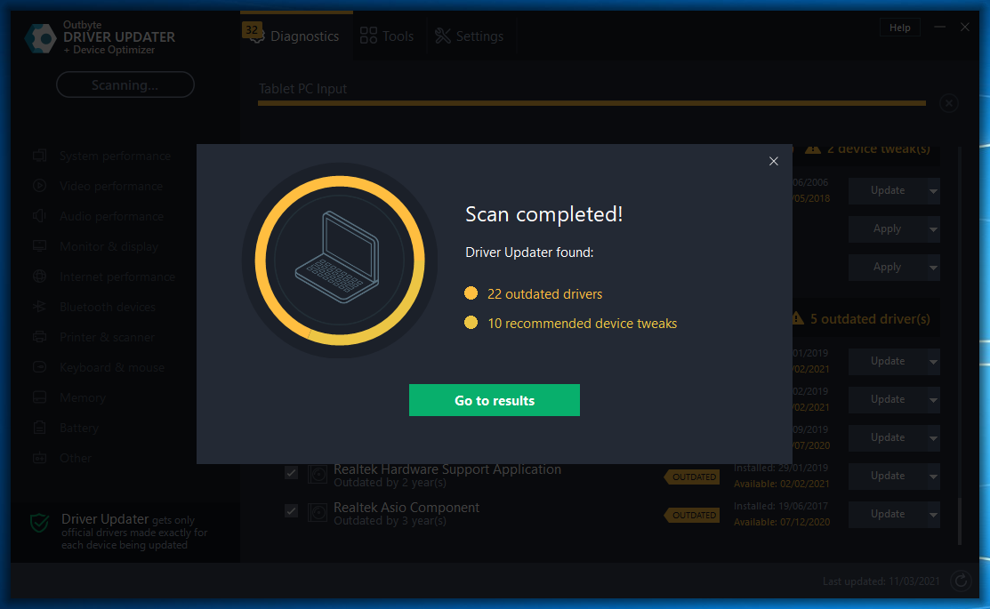Select Audio performance category
990x609 pixels.
(112, 216)
